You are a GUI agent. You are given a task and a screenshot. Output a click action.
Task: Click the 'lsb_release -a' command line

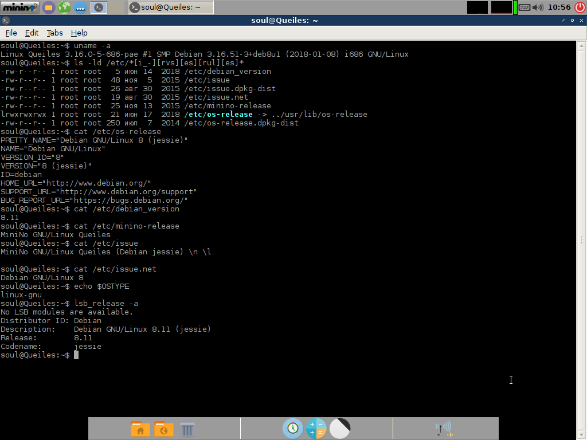69,304
